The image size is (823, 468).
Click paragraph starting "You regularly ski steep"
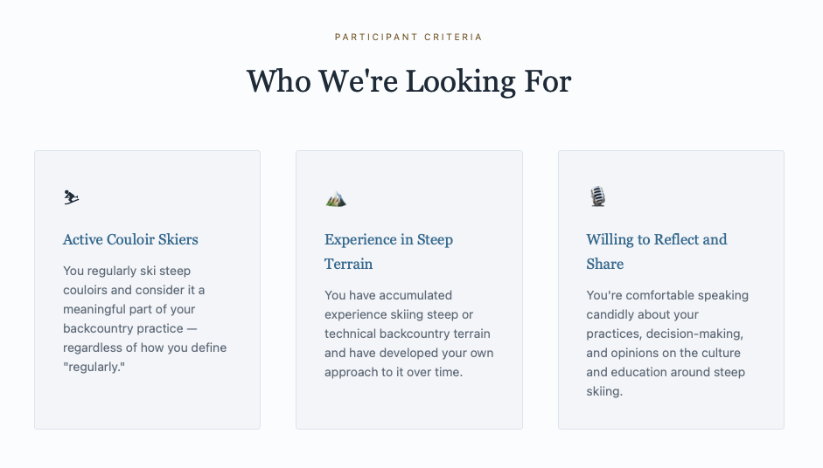(x=145, y=319)
